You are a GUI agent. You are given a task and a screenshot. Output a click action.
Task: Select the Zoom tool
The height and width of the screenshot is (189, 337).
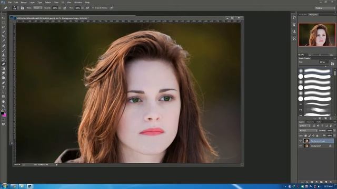click(x=3, y=106)
